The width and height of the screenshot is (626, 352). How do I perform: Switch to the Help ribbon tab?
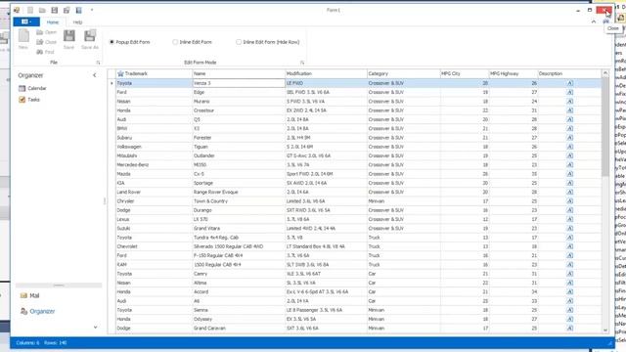coord(77,22)
